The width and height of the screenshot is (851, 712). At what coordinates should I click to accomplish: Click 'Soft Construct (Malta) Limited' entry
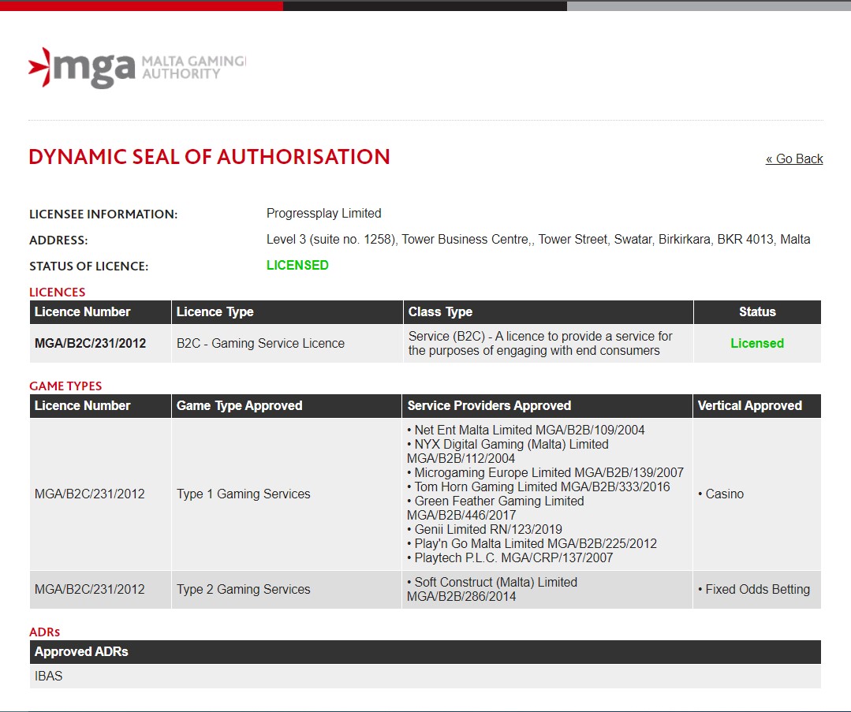[492, 589]
